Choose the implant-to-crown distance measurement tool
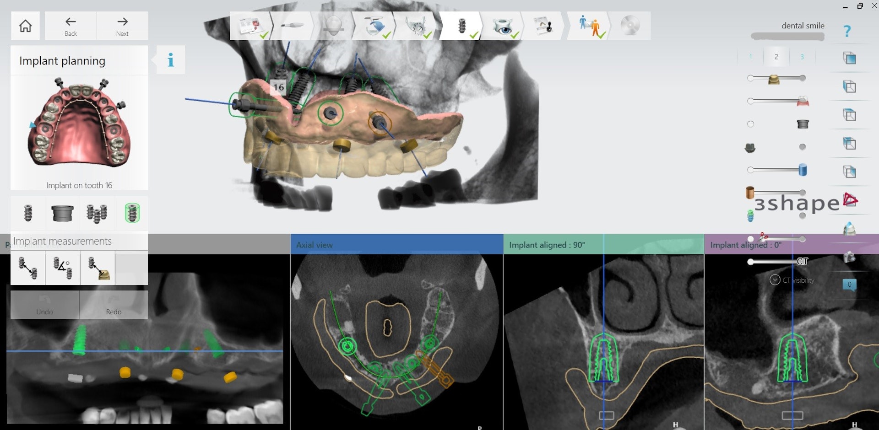Image resolution: width=879 pixels, height=430 pixels. pos(98,268)
